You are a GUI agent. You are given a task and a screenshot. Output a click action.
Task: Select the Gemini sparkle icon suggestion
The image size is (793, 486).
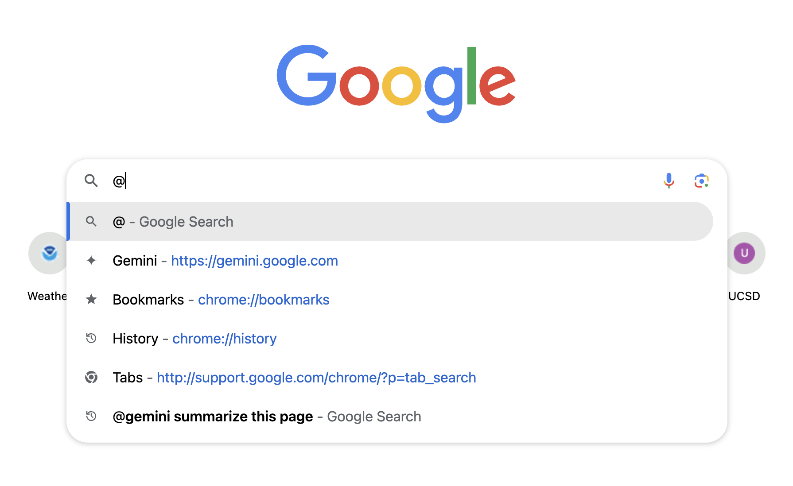91,261
